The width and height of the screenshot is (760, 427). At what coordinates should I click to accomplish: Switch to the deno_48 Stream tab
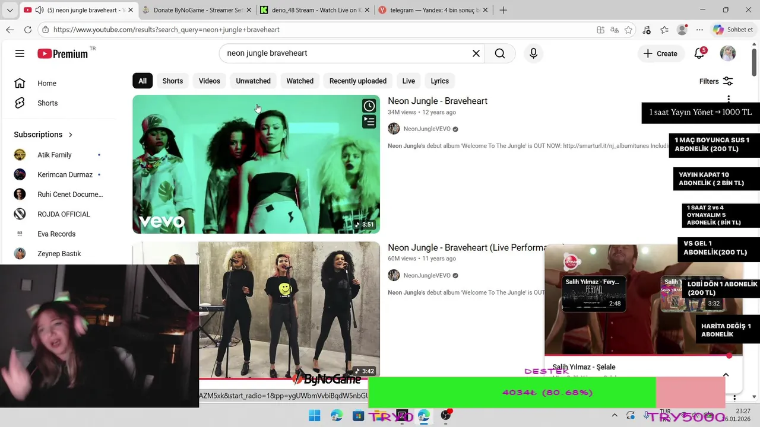(315, 10)
